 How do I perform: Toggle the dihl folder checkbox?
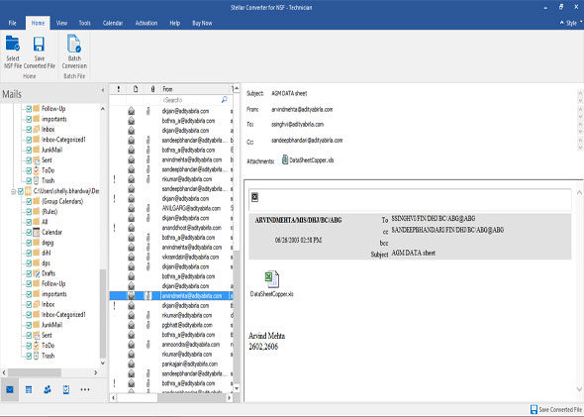click(29, 253)
